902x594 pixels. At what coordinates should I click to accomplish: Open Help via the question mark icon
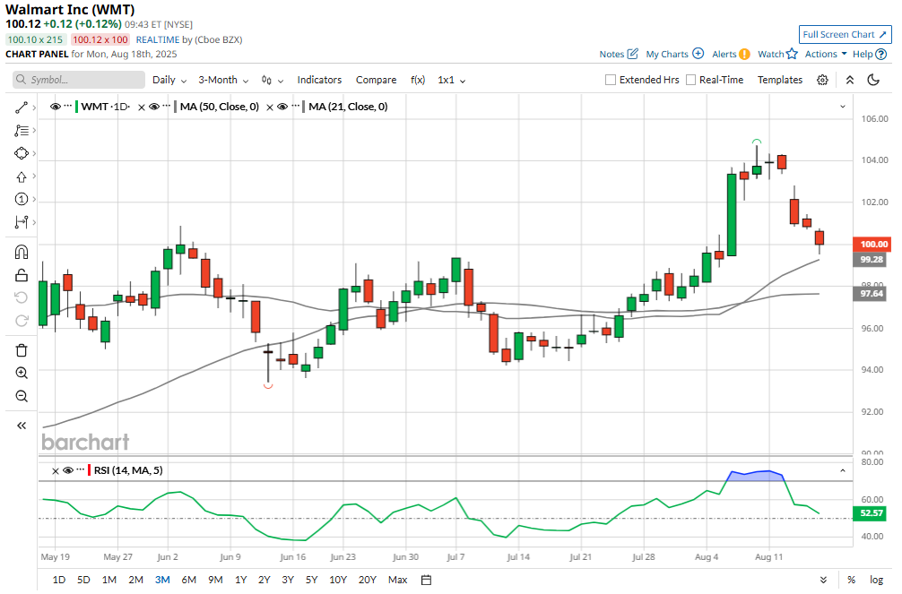[880, 54]
